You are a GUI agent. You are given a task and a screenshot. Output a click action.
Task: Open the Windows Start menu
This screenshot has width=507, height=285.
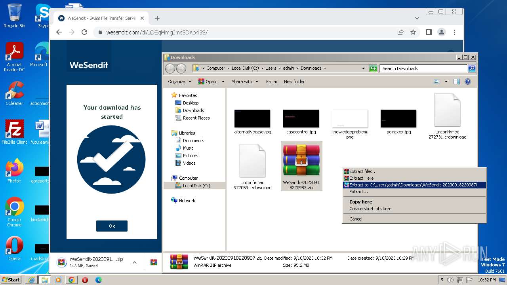click(x=11, y=279)
